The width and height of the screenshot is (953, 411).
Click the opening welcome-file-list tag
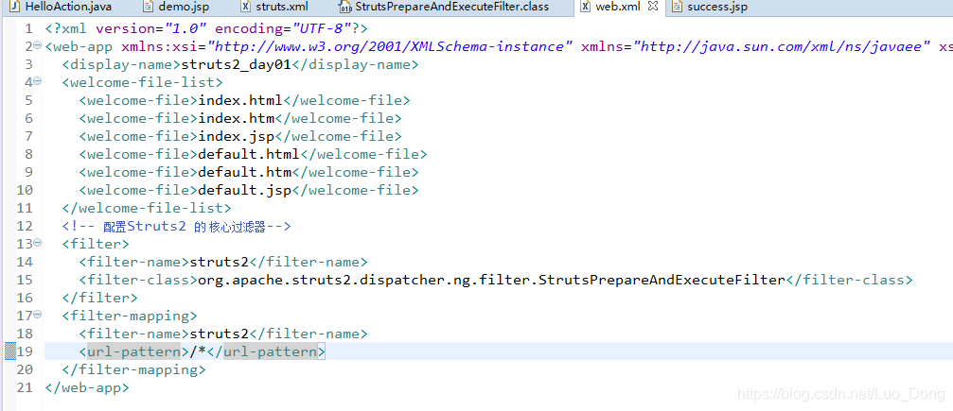tap(142, 82)
